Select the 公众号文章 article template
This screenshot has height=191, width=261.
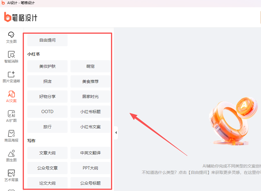click(x=47, y=168)
